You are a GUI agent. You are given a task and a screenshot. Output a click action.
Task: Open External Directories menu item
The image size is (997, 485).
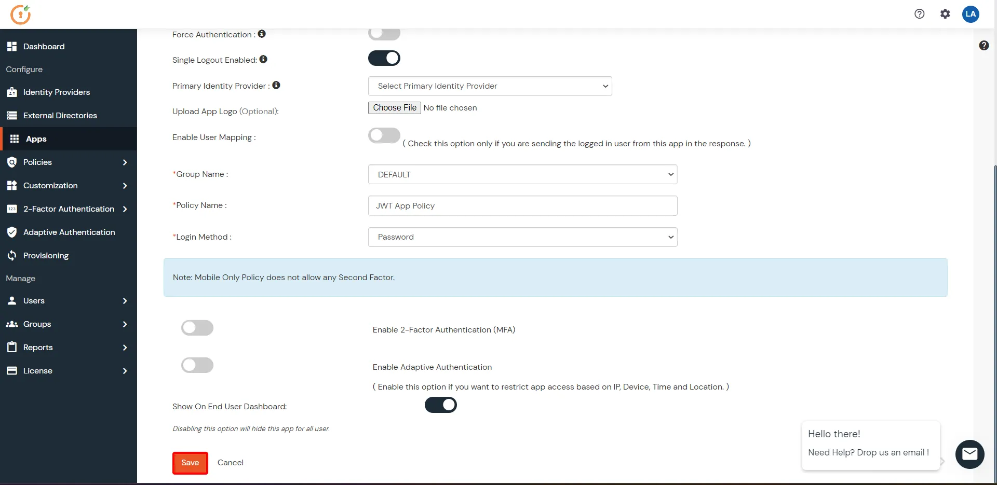[69, 116]
